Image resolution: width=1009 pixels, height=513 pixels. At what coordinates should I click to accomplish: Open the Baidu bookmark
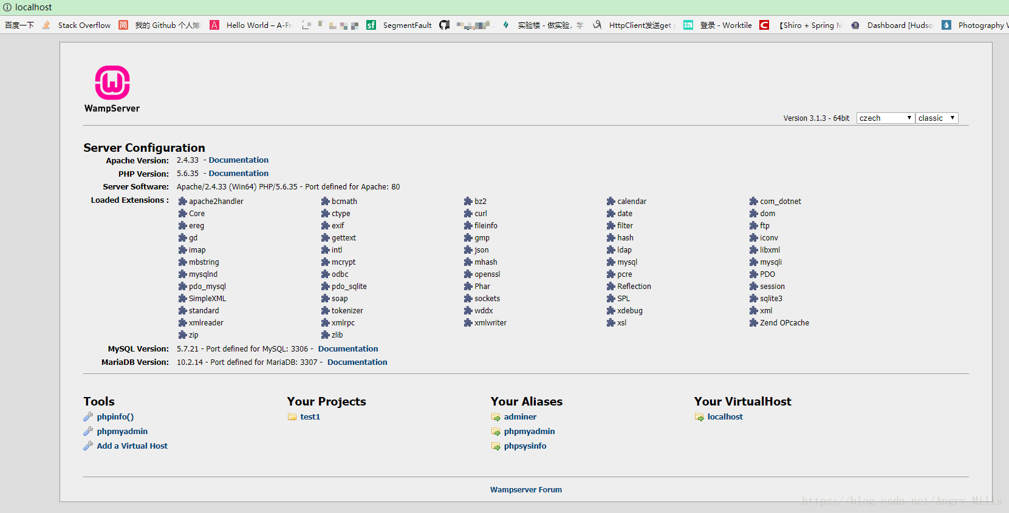click(x=19, y=25)
